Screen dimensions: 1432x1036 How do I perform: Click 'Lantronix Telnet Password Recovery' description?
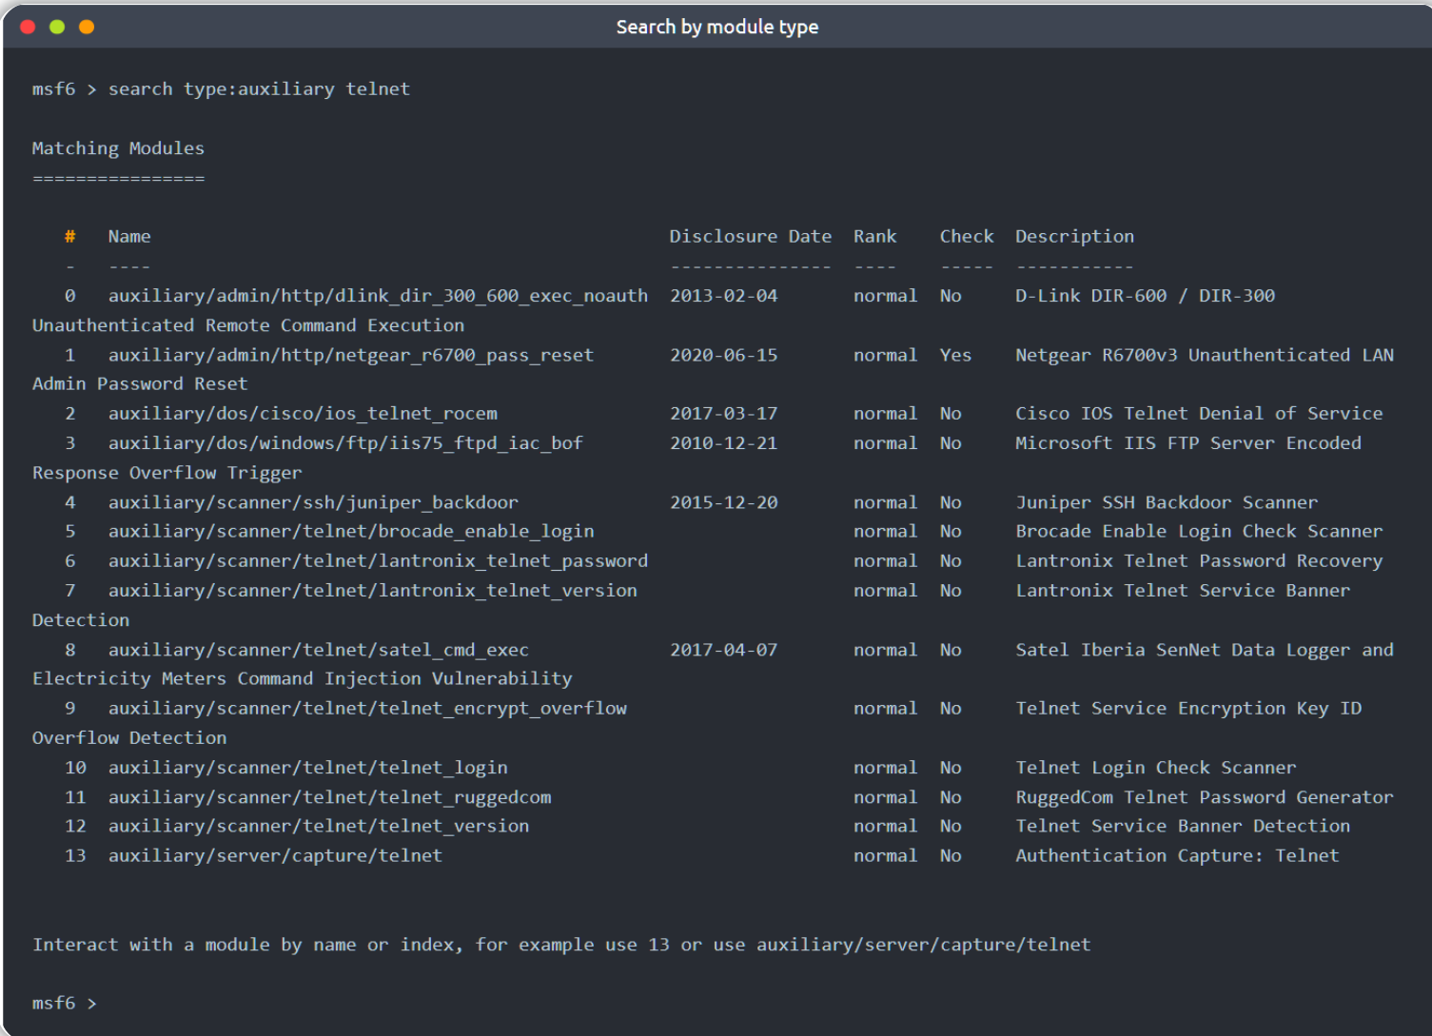[x=1199, y=561]
